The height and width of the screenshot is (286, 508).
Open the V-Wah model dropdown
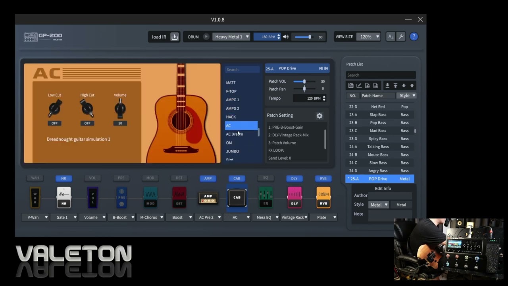click(x=35, y=217)
